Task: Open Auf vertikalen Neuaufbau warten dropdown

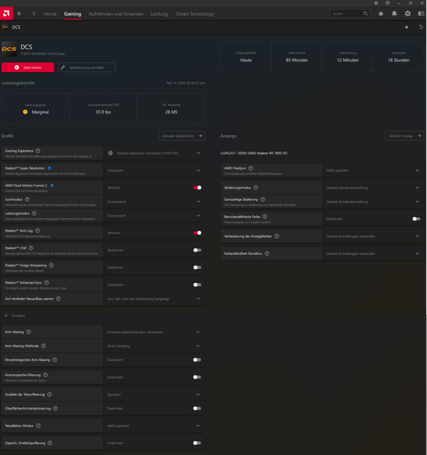Action: point(154,299)
